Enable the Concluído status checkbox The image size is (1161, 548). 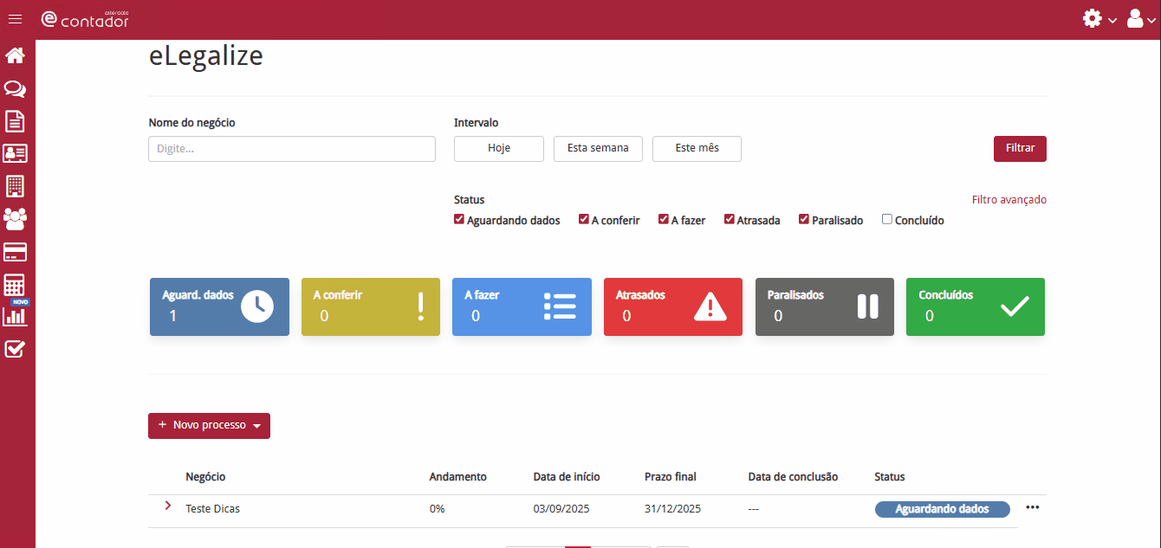coord(887,220)
